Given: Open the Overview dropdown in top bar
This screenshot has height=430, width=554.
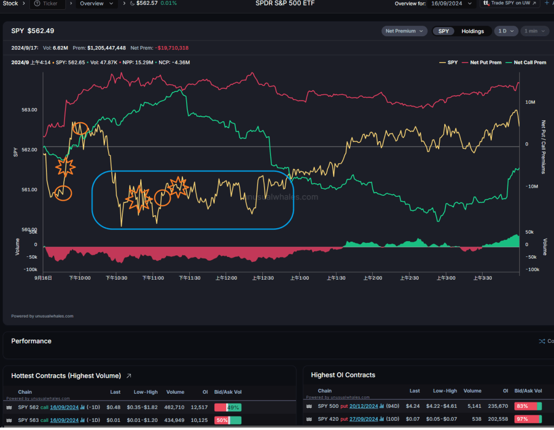Looking at the screenshot, I should coord(97,4).
